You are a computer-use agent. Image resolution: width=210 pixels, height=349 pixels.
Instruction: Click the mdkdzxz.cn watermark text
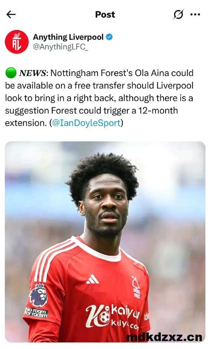click(164, 337)
